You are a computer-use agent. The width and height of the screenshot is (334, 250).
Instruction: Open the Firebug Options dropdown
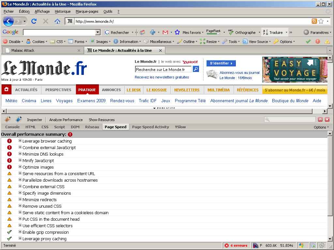[321, 127]
